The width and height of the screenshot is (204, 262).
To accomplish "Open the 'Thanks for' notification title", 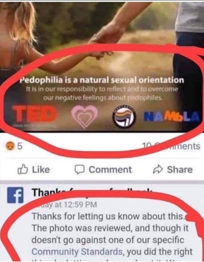I will click(92, 192).
